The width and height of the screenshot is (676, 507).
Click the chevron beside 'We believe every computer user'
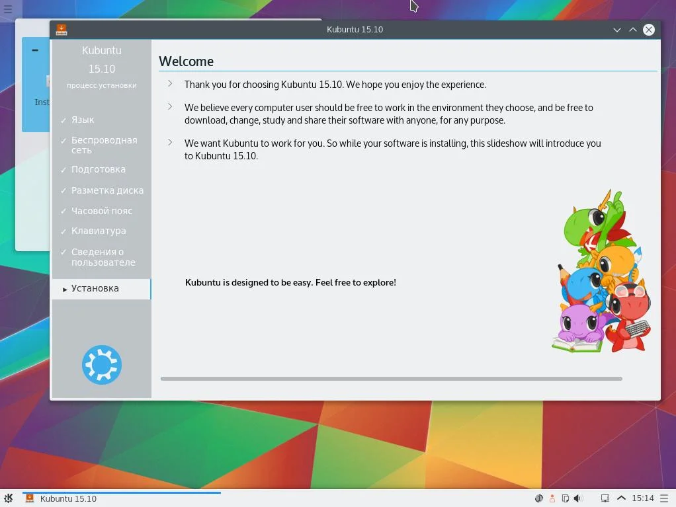(x=170, y=106)
